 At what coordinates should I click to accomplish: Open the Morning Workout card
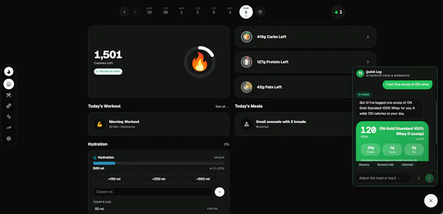[159, 124]
